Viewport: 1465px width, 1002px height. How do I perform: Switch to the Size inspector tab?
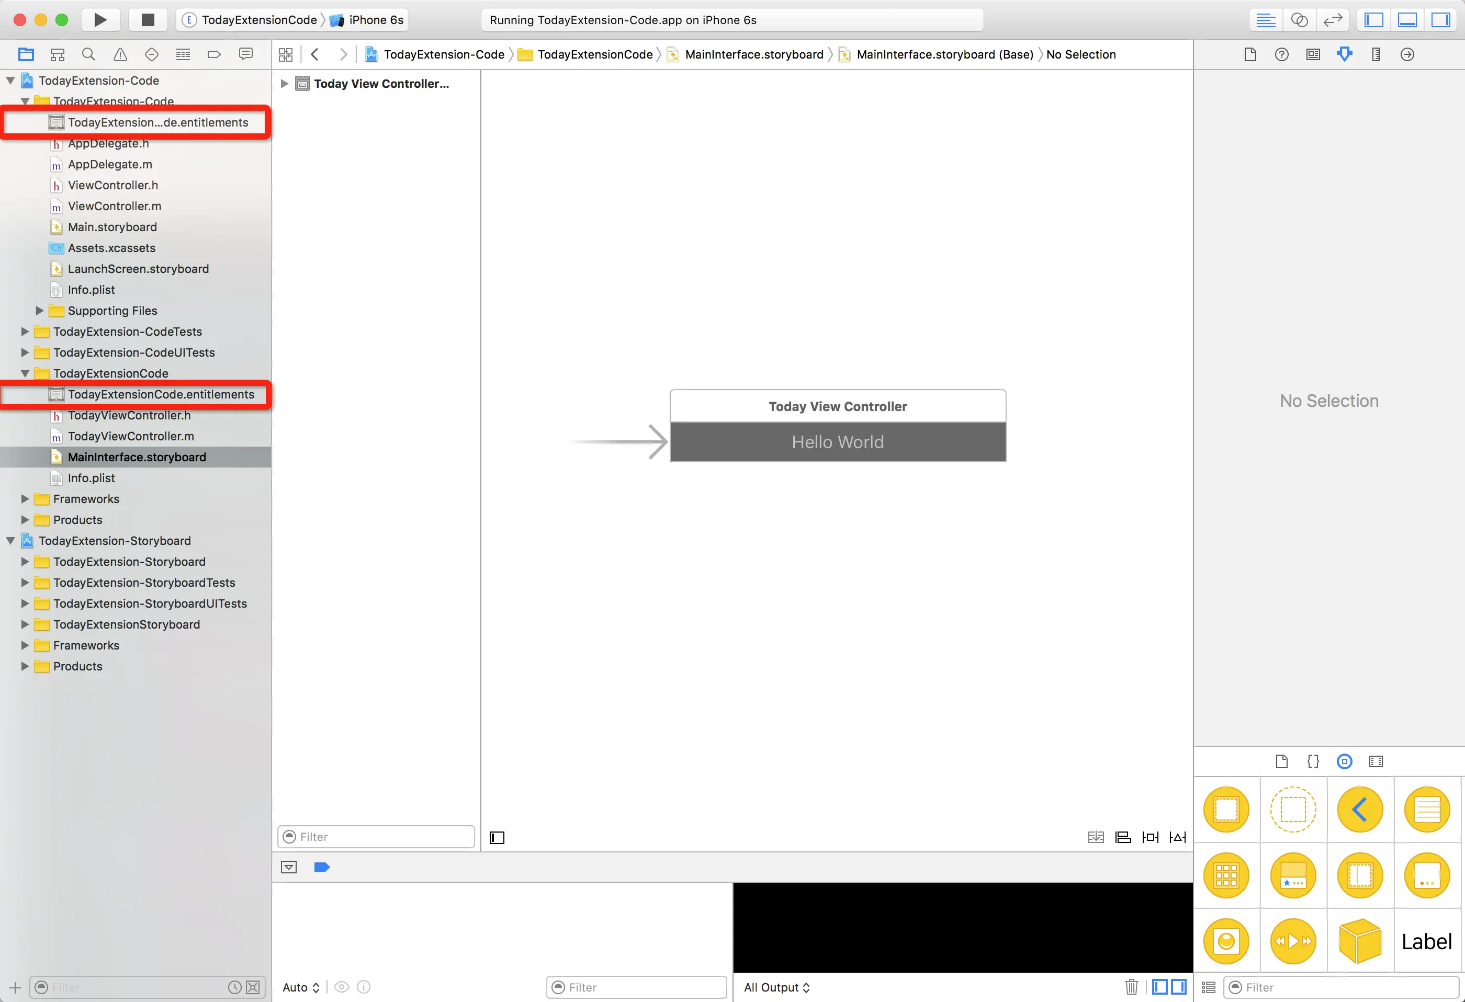tap(1376, 55)
